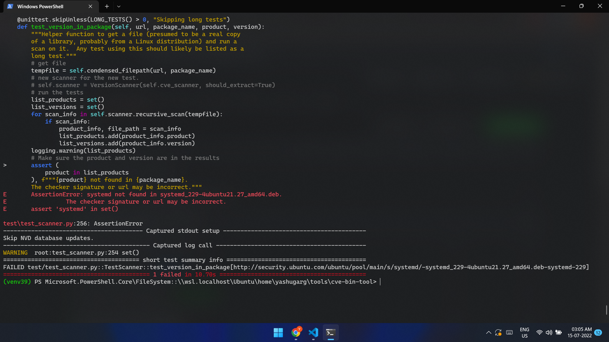Screen dimensions: 609x342
Task: Launch Chrome from the taskbar
Action: [296, 332]
